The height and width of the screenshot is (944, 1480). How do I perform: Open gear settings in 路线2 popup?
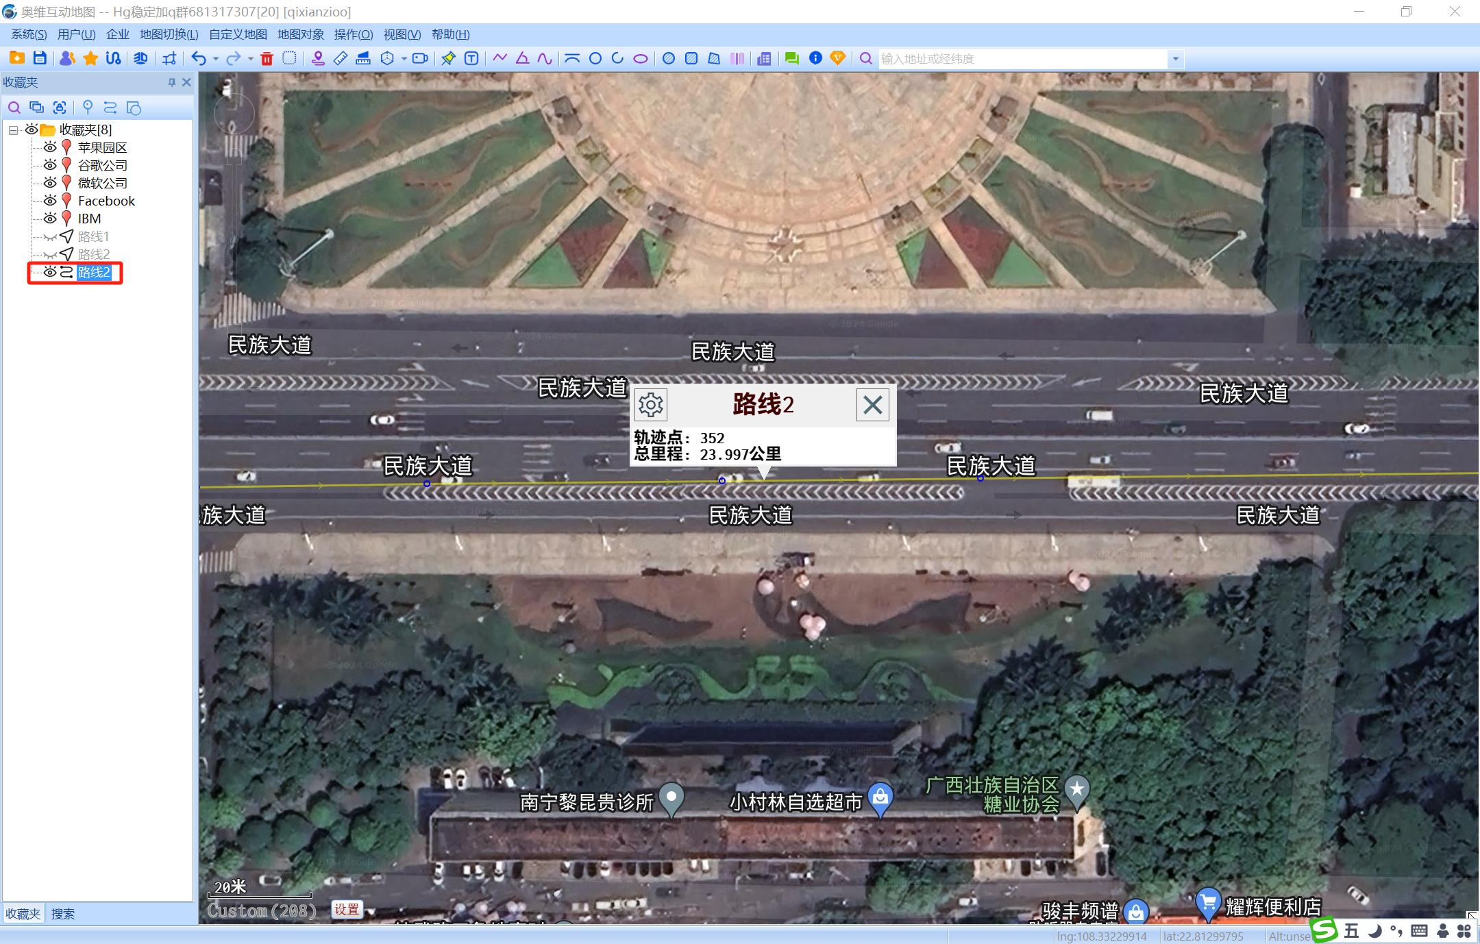coord(651,405)
